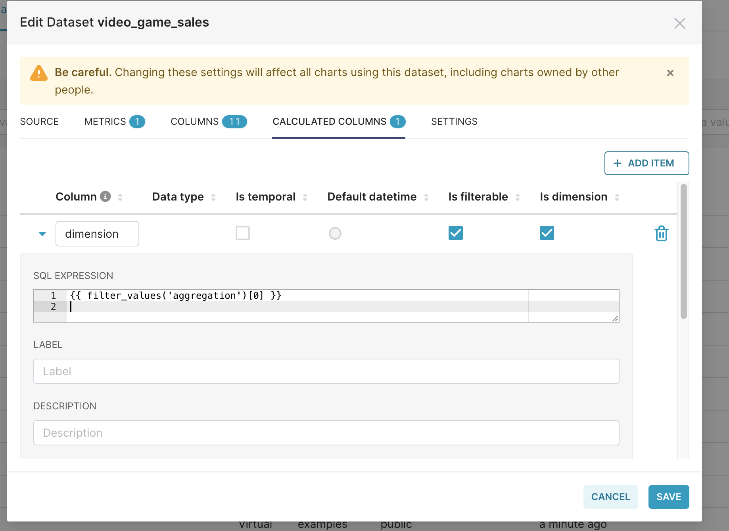Click into the Label input field
This screenshot has width=729, height=531.
click(x=326, y=371)
